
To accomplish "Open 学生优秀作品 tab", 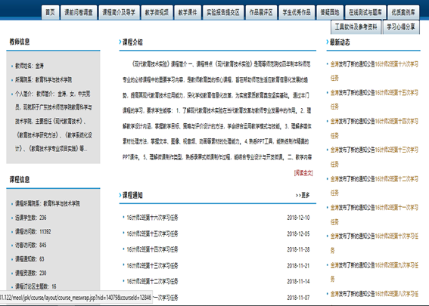I will click(297, 12).
